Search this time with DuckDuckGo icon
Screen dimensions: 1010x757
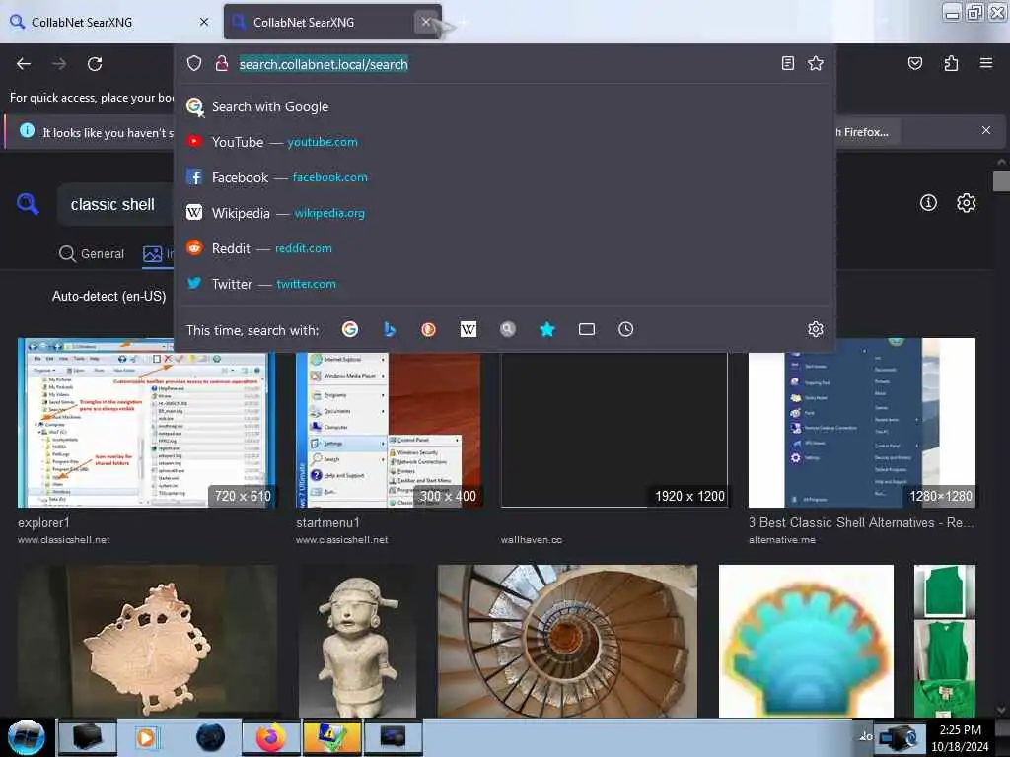coord(428,329)
